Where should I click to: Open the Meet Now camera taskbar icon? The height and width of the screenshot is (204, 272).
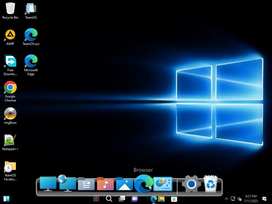[x=135, y=199]
